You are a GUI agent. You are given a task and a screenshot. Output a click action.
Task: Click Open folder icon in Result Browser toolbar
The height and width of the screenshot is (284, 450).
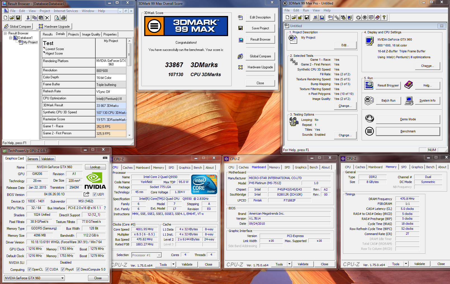coord(12,18)
